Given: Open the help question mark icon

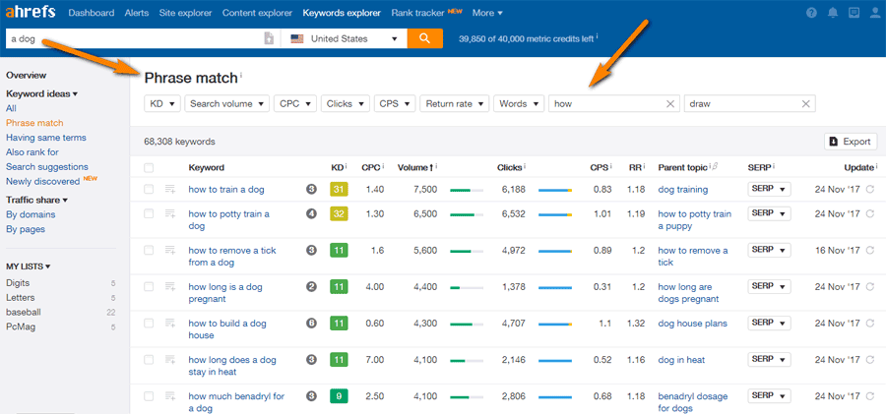Looking at the screenshot, I should tap(811, 13).
